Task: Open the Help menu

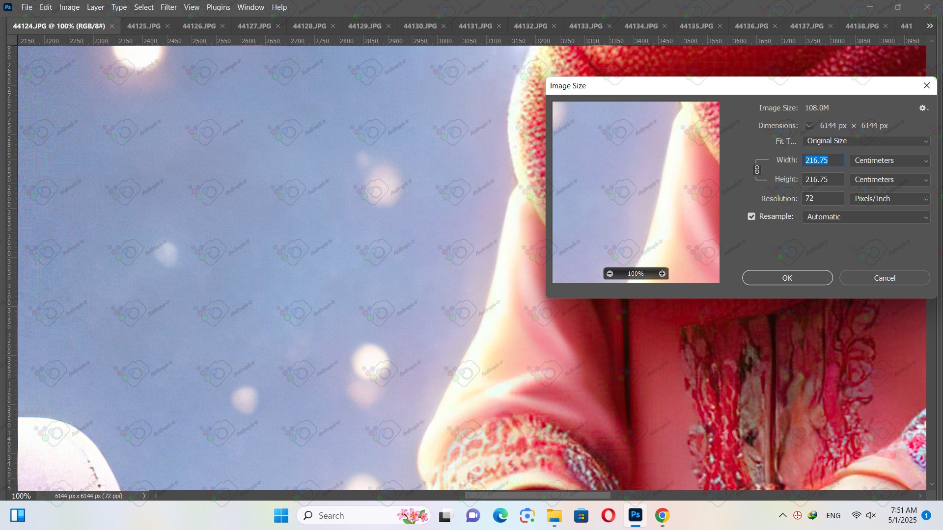Action: click(x=279, y=7)
